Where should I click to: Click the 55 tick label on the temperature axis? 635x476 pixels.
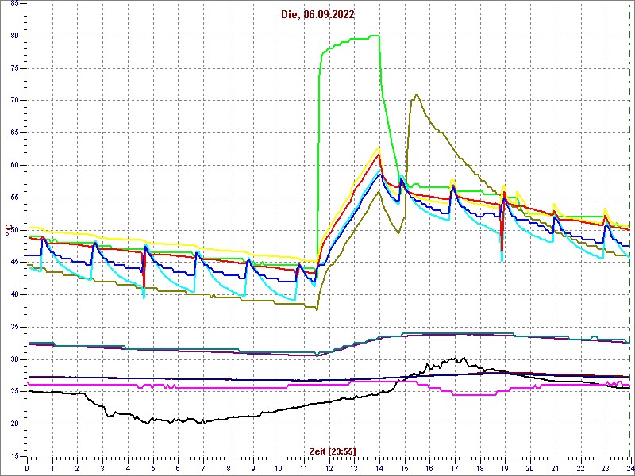click(x=13, y=198)
